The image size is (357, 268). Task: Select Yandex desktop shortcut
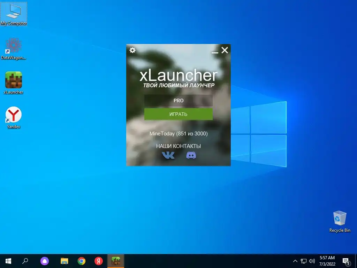pyautogui.click(x=14, y=118)
